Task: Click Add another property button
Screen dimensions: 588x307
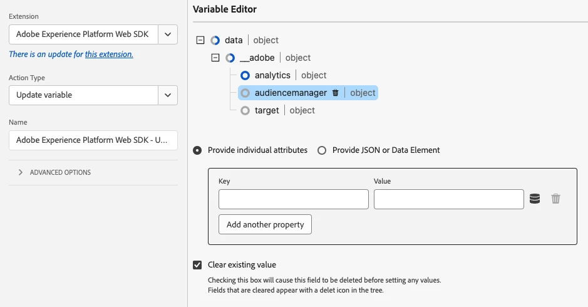Action: (265, 224)
